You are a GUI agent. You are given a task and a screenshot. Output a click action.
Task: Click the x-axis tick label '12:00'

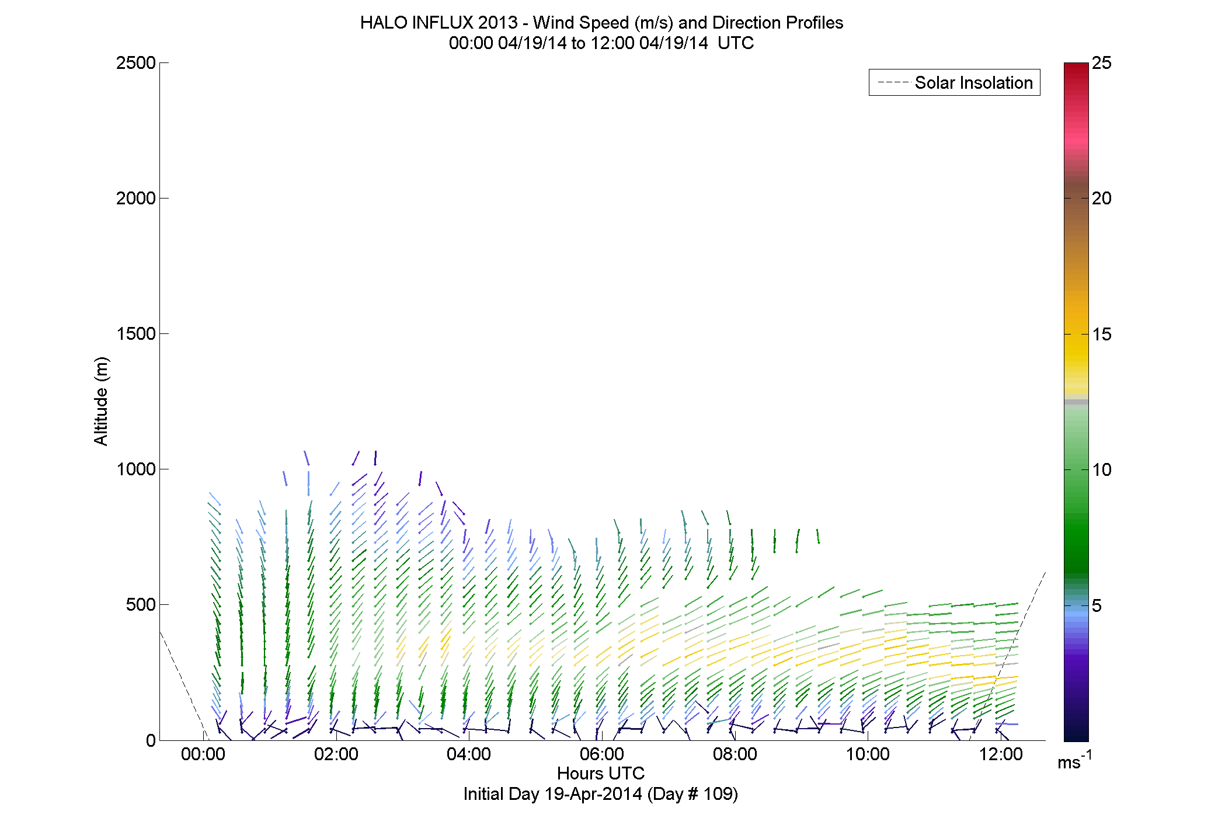click(x=1001, y=754)
